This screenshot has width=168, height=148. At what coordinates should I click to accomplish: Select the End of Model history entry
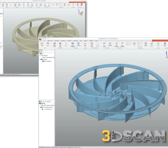coord(47,109)
